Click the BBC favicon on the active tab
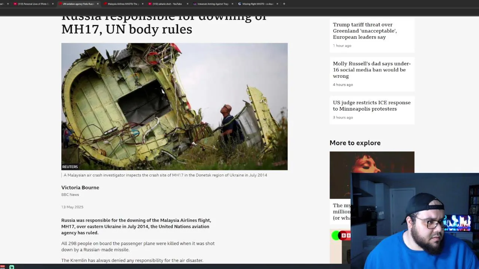Image resolution: width=479 pixels, height=269 pixels. 60,4
